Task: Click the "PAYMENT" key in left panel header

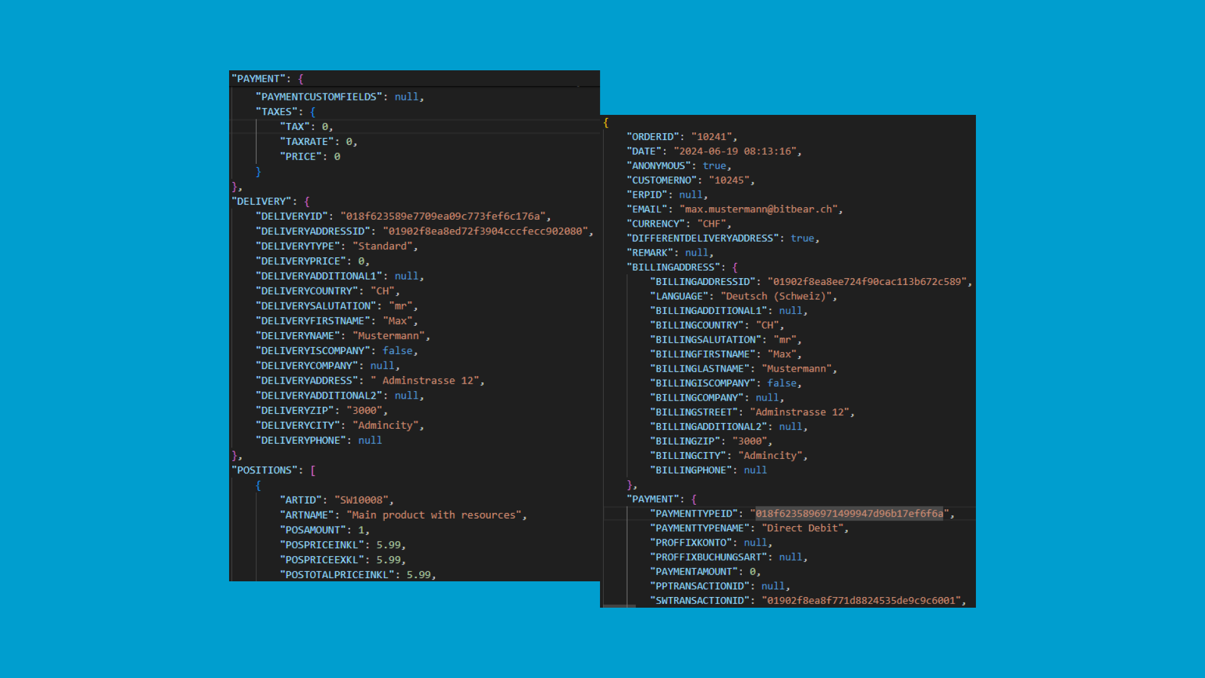Action: [x=258, y=78]
